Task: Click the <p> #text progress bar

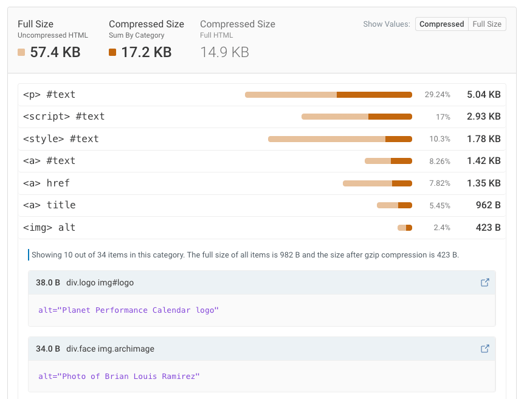Action: point(328,94)
